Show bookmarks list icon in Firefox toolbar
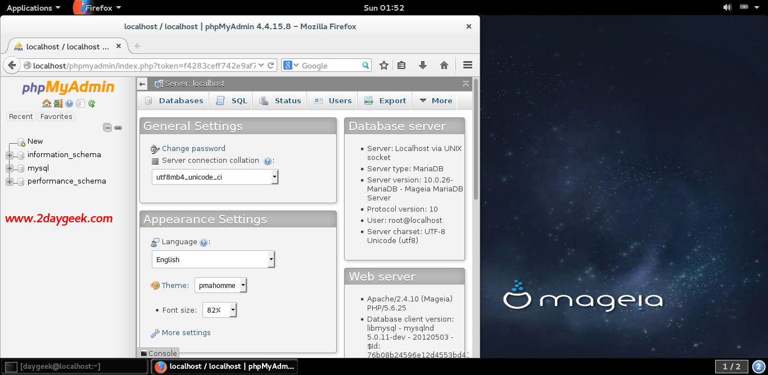This screenshot has width=768, height=375. [x=401, y=65]
